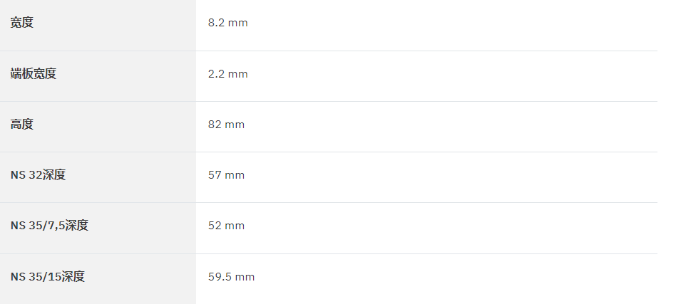Screen dimensions: 676x304
Task: Click the NS 32深度 label
Action: point(38,175)
